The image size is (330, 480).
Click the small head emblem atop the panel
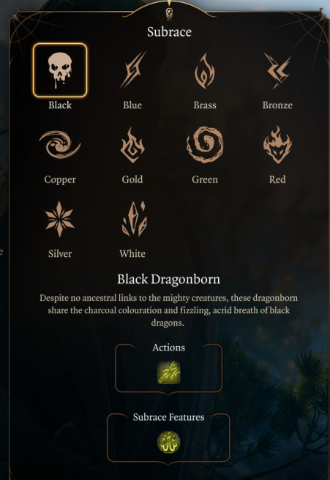point(169,13)
